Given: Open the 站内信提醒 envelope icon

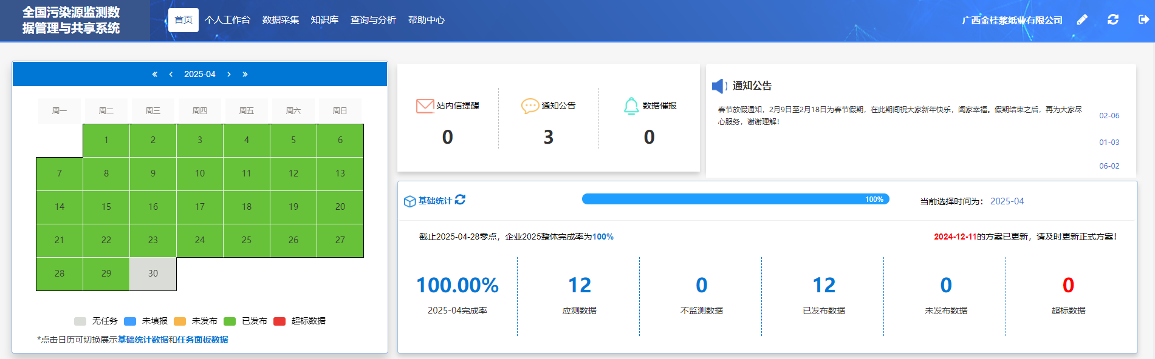Looking at the screenshot, I should coord(425,106).
